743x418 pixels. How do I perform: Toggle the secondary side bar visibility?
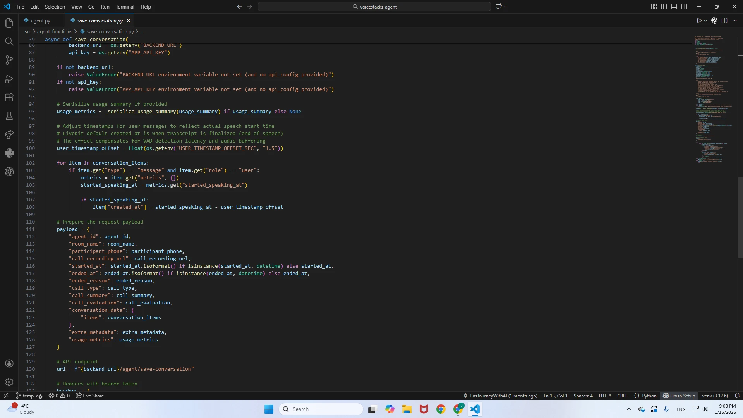coord(684,7)
